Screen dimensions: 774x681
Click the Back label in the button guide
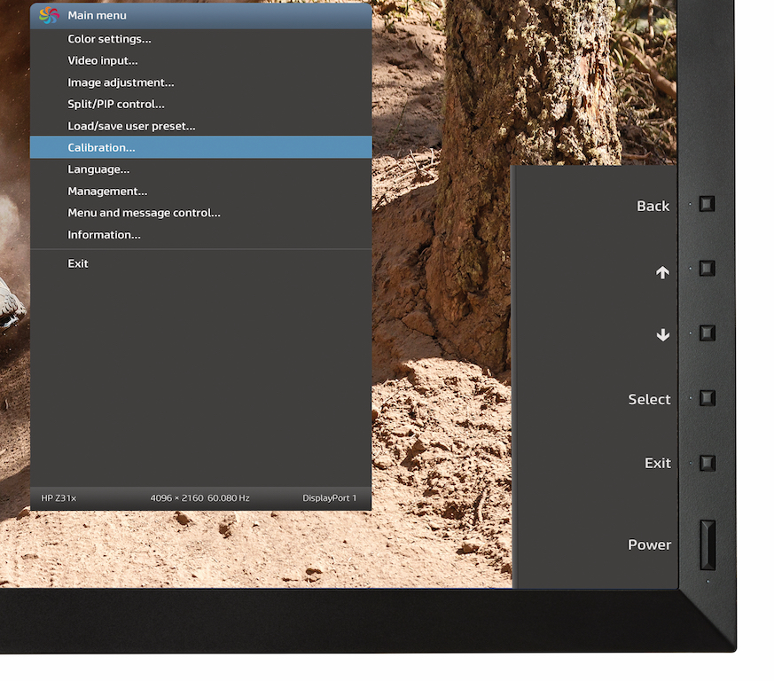pos(653,206)
